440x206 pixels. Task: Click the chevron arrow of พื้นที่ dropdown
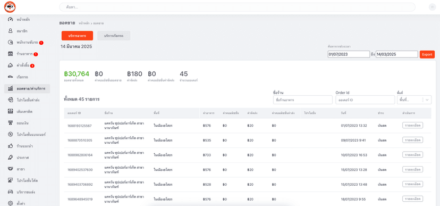pos(427,100)
